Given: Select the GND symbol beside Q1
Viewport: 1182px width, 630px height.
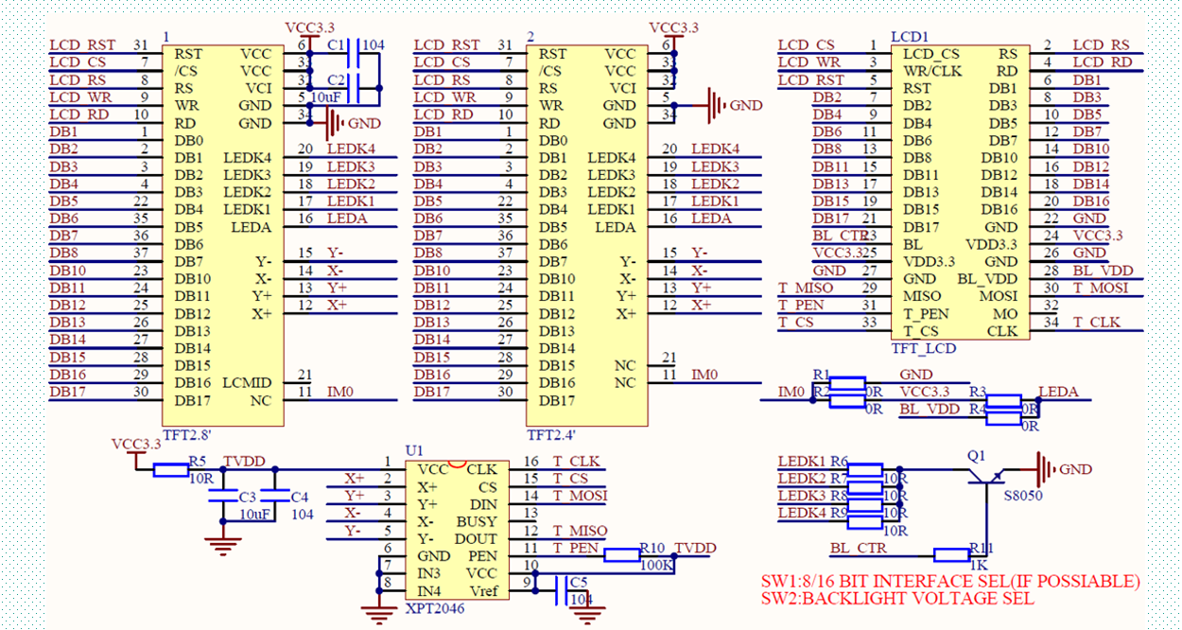Looking at the screenshot, I should [x=1046, y=469].
